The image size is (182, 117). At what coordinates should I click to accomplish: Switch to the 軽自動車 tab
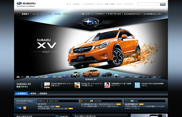43,94
